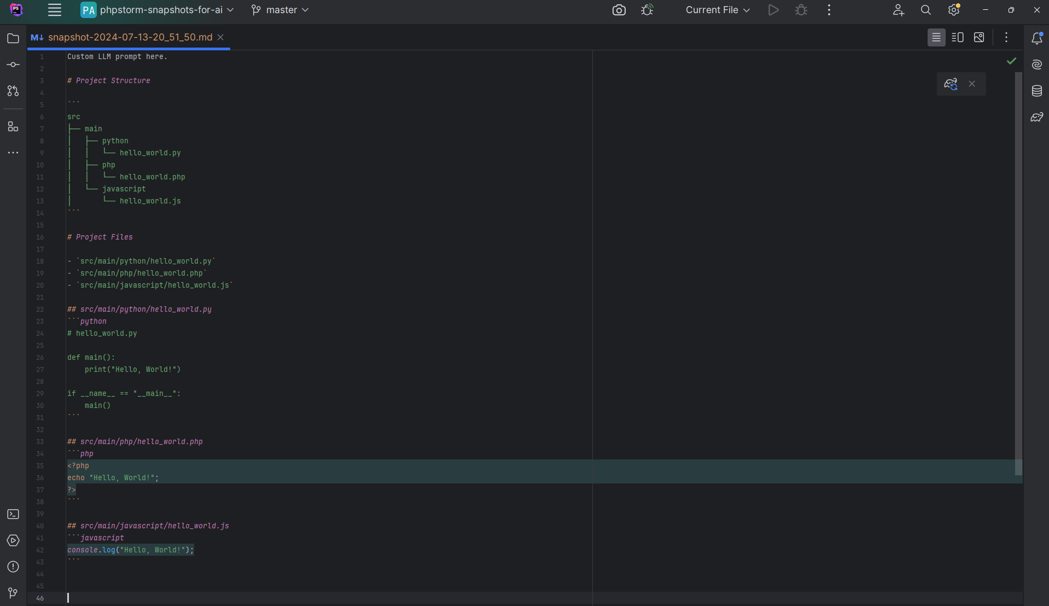The image size is (1049, 606).
Task: Open the Project tool window folder icon
Action: click(x=13, y=38)
